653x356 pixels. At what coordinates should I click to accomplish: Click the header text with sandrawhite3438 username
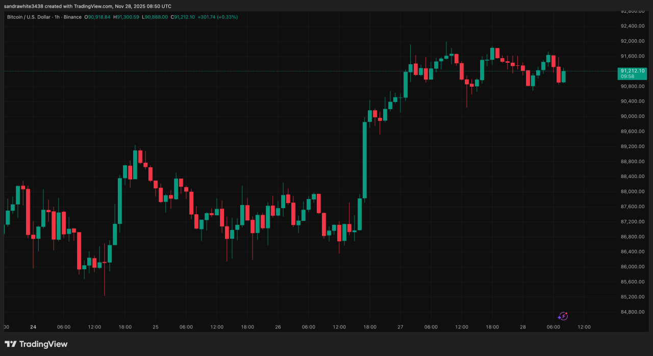[88, 6]
